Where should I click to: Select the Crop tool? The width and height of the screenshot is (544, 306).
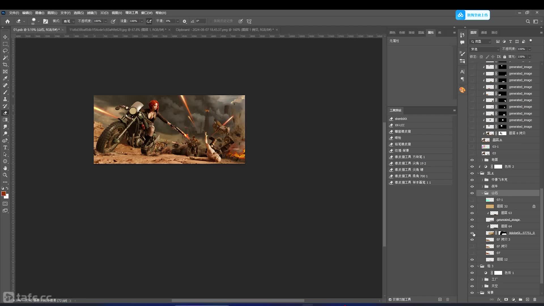click(5, 65)
